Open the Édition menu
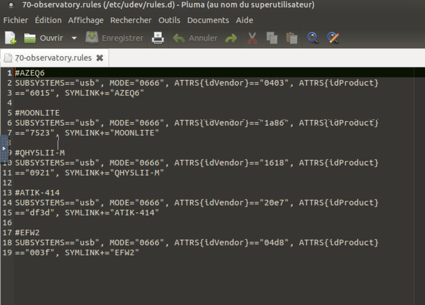Viewport: 425px width, 305px height. click(x=48, y=20)
